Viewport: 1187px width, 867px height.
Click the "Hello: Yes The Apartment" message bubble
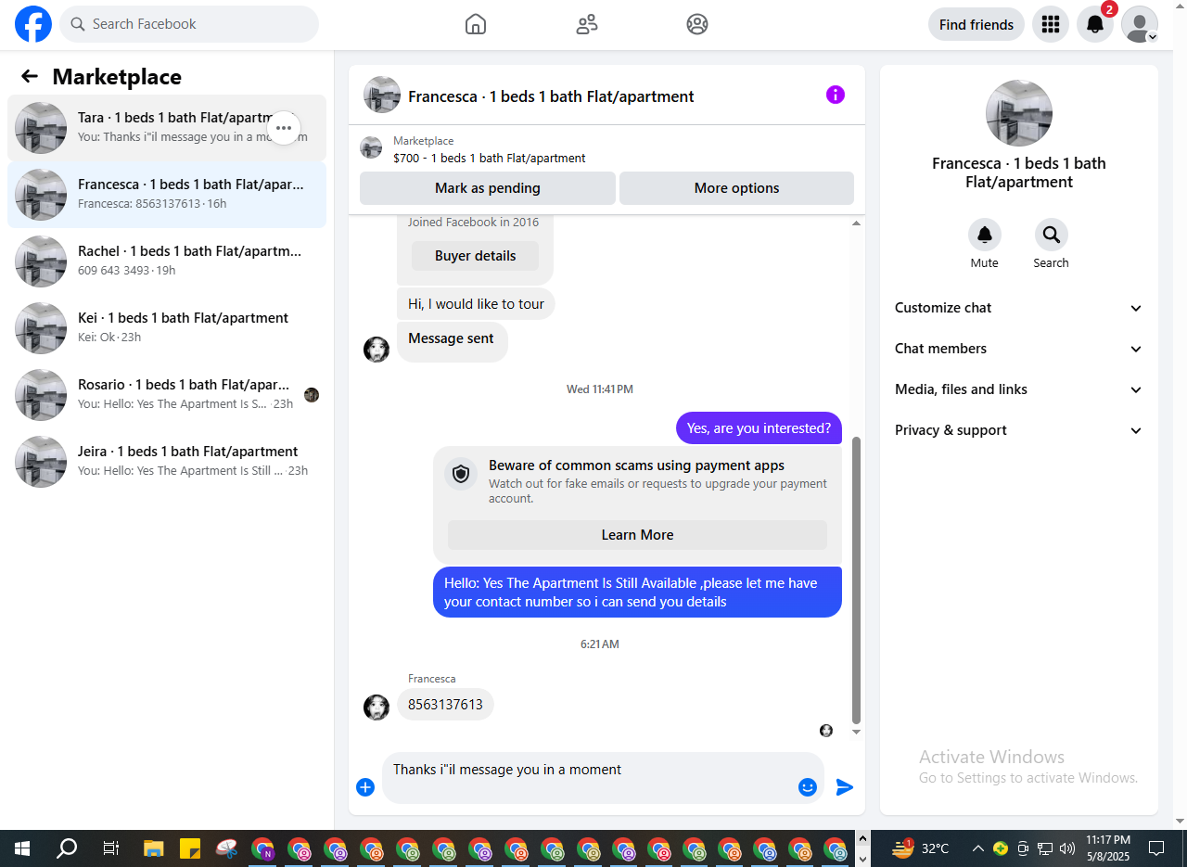[637, 593]
